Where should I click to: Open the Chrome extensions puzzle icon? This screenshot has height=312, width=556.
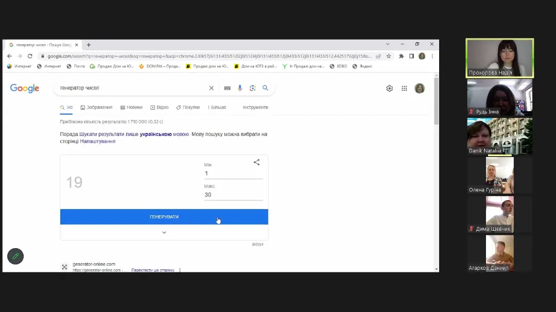click(401, 56)
